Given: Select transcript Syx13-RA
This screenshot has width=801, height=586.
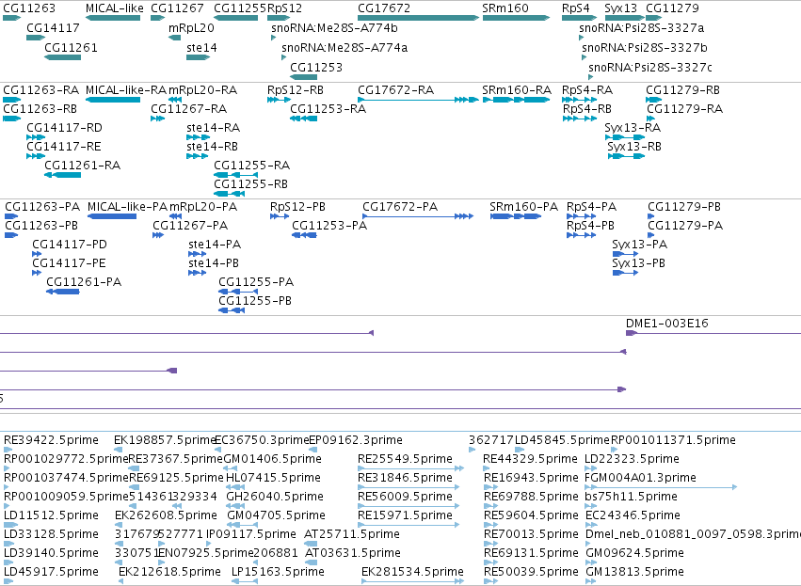Looking at the screenshot, I should [x=633, y=128].
